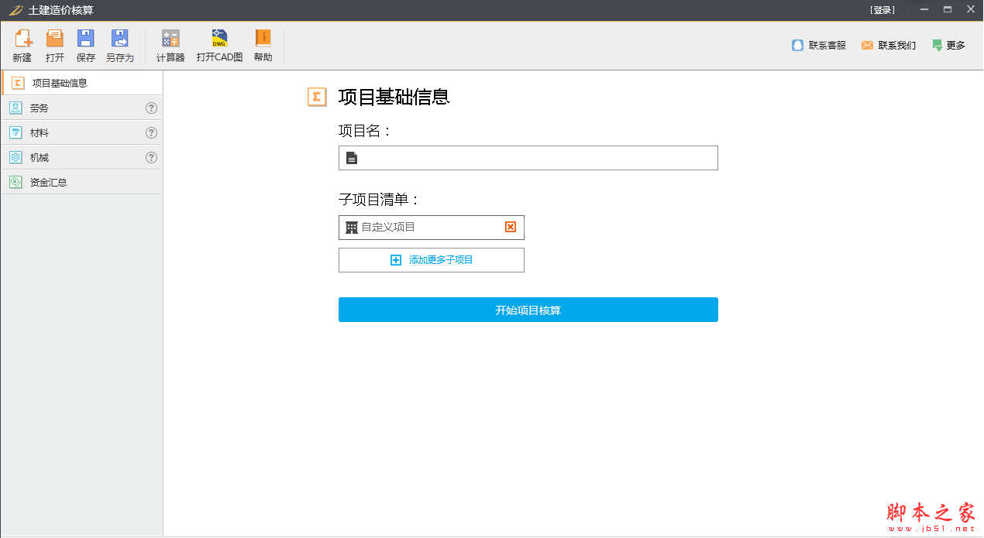The width and height of the screenshot is (984, 538).
Task: Launch the 计算器 calculator tool
Action: coord(170,39)
